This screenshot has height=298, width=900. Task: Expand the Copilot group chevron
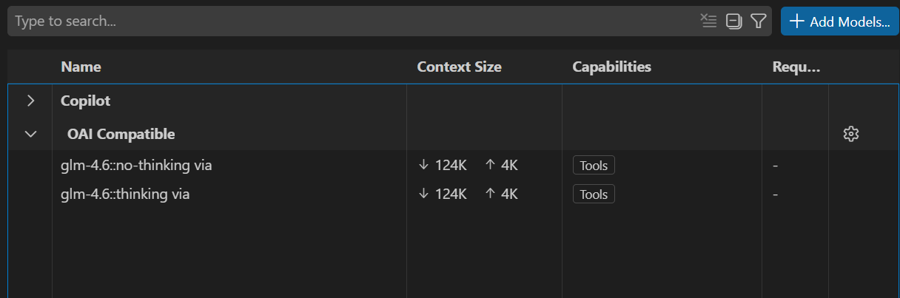[30, 101]
